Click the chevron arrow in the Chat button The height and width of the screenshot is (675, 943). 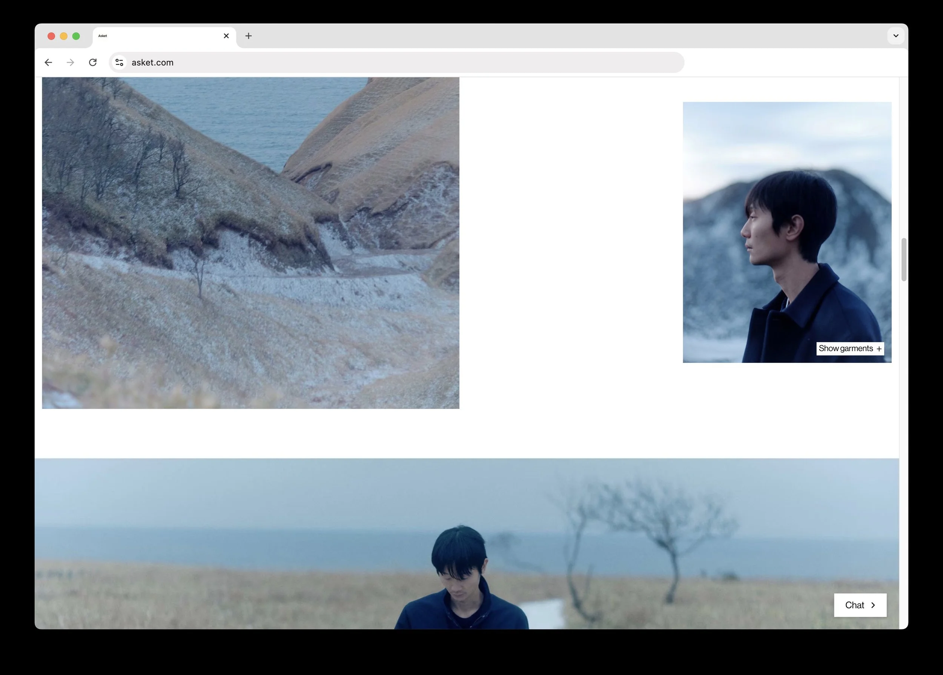pos(873,605)
